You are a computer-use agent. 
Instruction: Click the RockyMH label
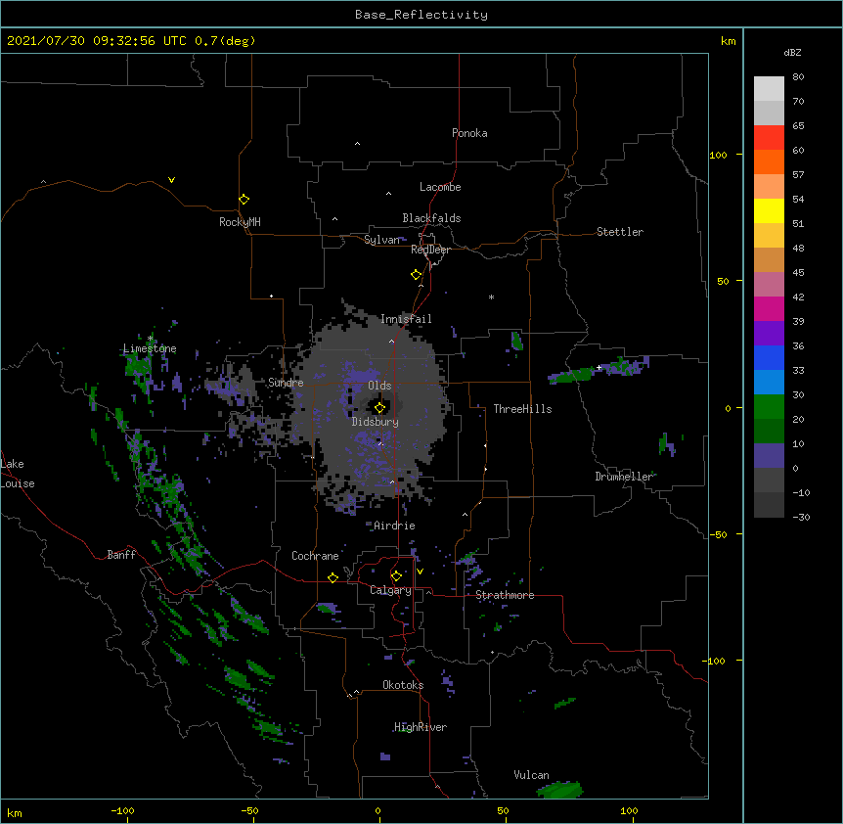click(x=240, y=222)
